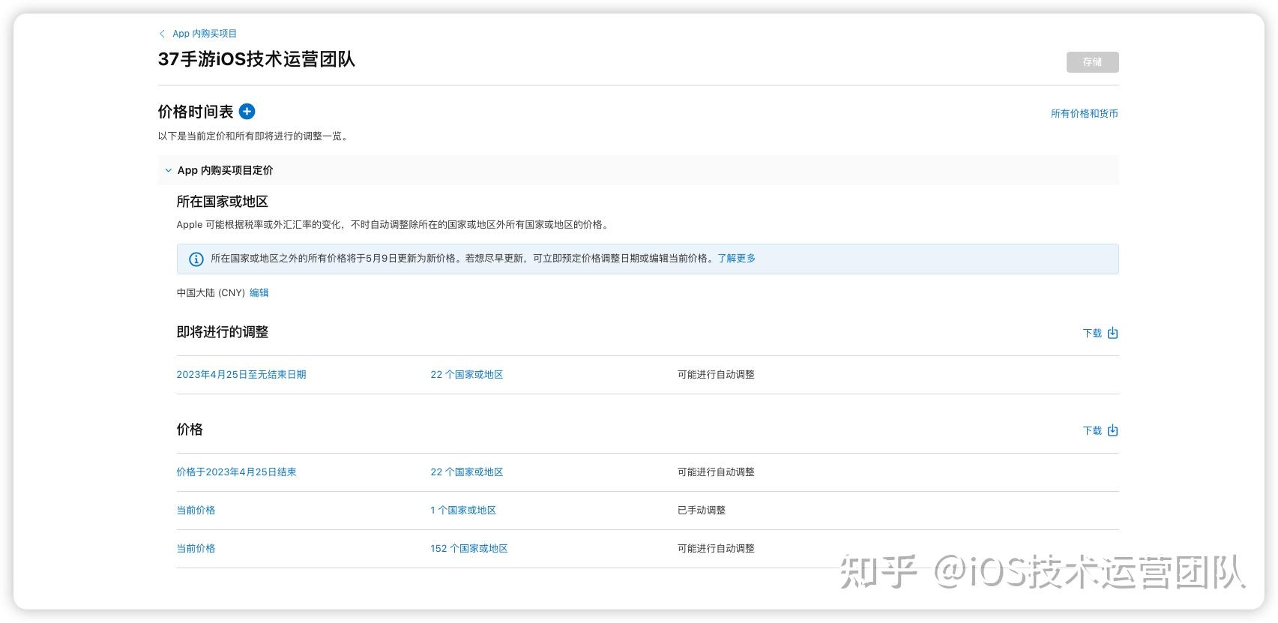This screenshot has width=1278, height=623.
Task: Open 当前价格 for the 152 countries row
Action: (x=196, y=549)
